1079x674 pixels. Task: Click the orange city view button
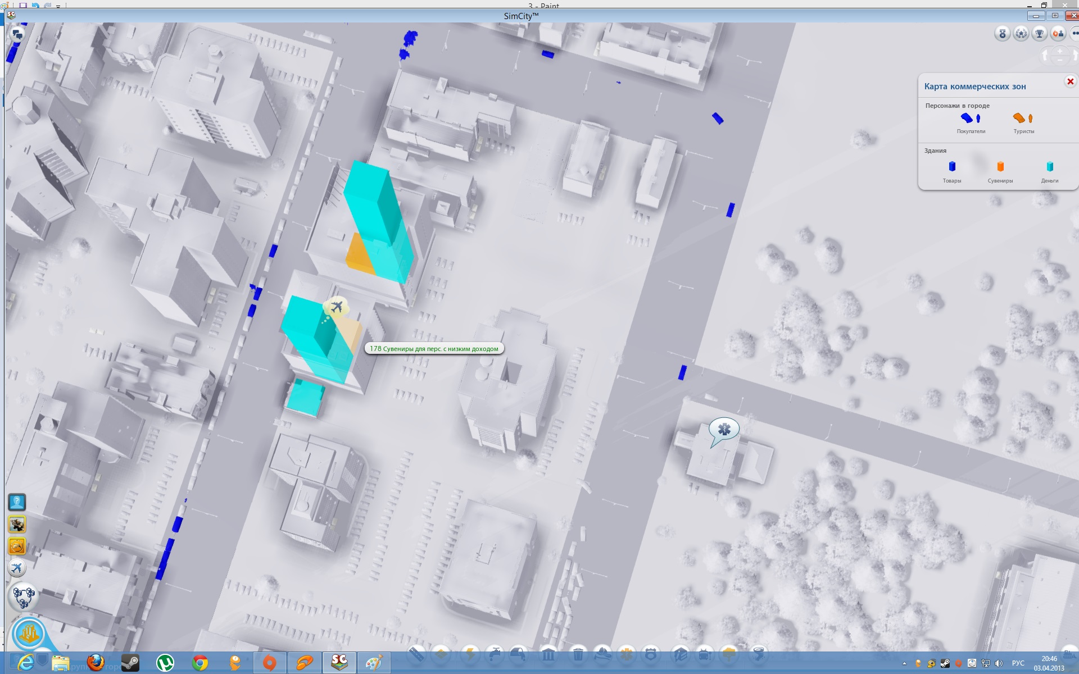[x=29, y=634]
